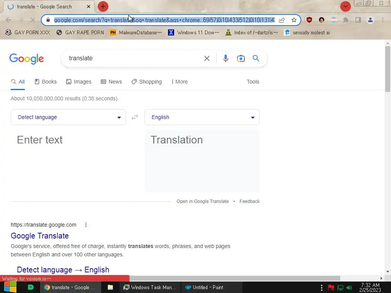
Task: Open the Chrome profile icon
Action: click(370, 20)
